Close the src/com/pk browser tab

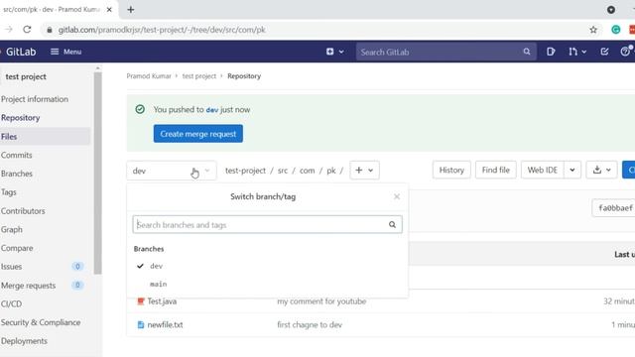tap(109, 9)
